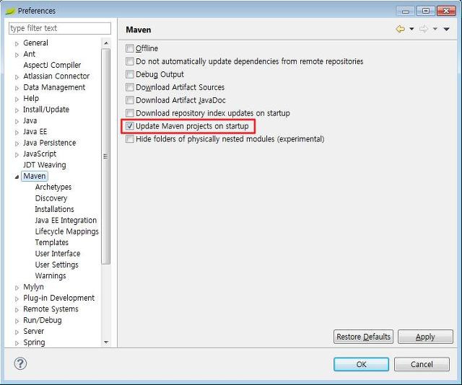This screenshot has height=385, width=462.
Task: Open Java EE Integration page
Action: 66,220
